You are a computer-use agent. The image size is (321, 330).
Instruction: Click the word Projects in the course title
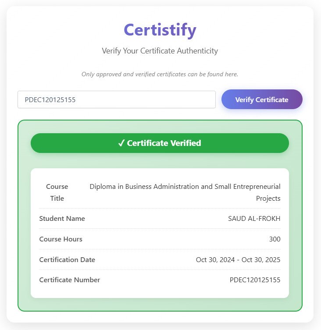coord(268,199)
